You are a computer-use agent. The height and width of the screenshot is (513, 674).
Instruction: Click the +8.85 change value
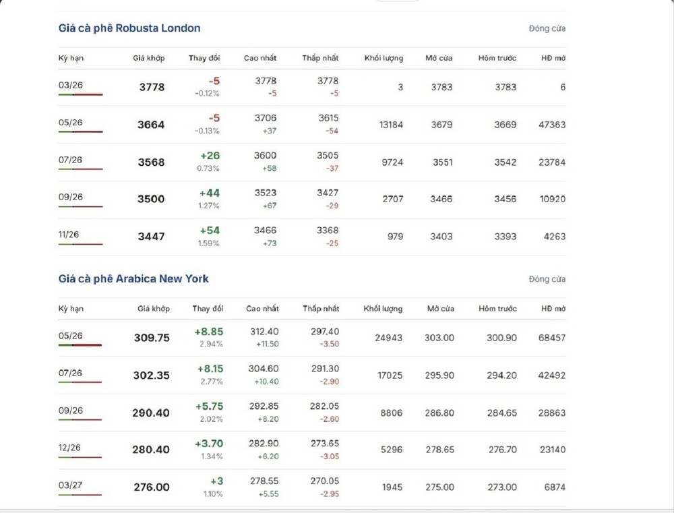point(208,332)
